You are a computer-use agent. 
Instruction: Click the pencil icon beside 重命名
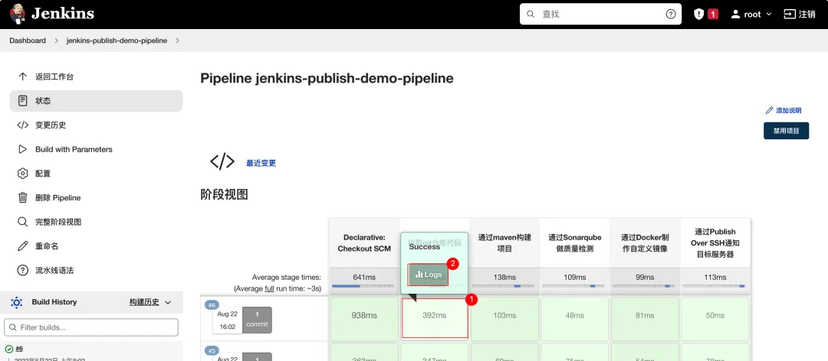(22, 246)
